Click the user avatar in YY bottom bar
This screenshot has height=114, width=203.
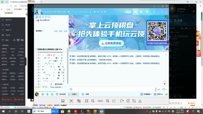(37, 94)
